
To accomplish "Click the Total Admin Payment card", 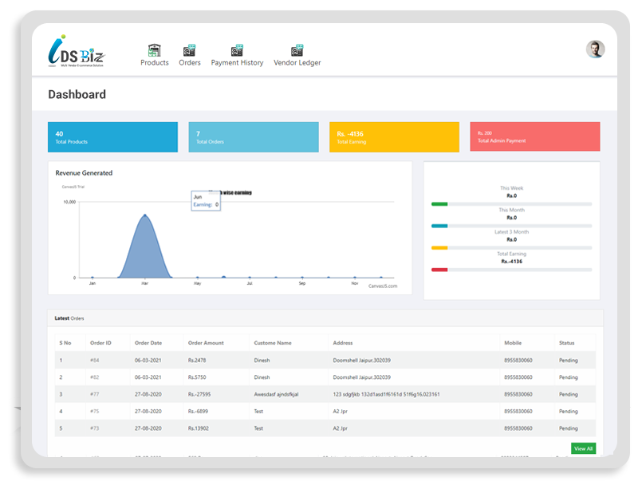I will (535, 136).
